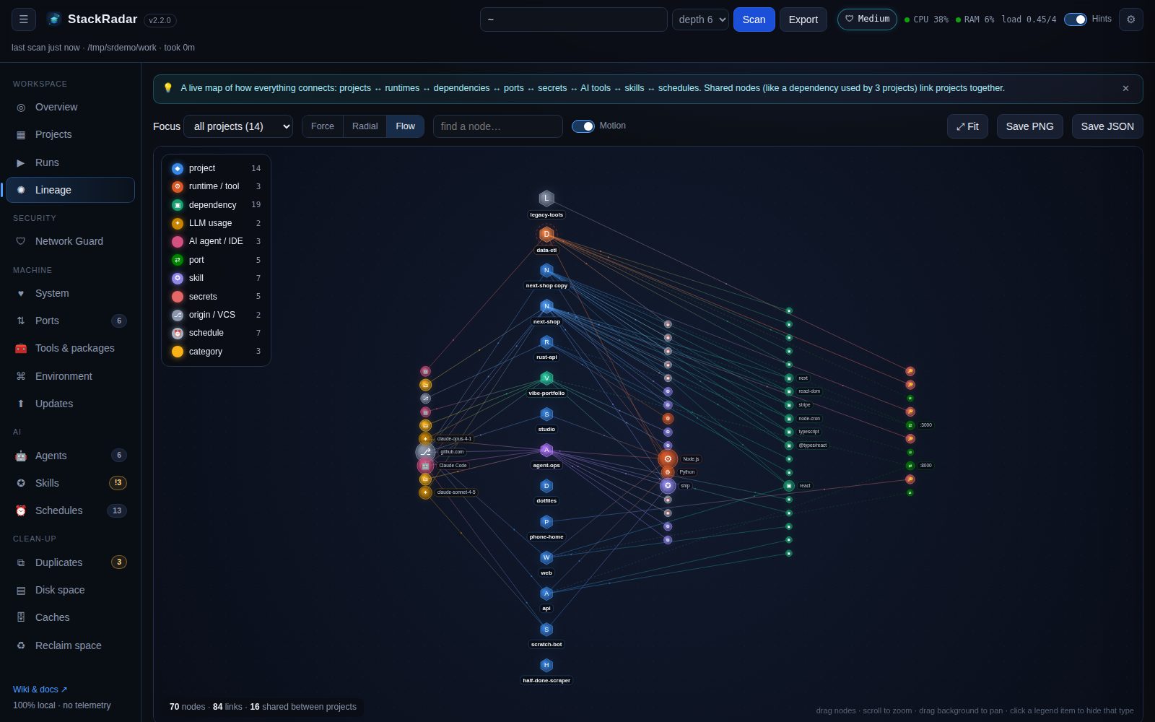Select the half-done-scraper node
Image resolution: width=1155 pixels, height=722 pixels.
coord(546,665)
